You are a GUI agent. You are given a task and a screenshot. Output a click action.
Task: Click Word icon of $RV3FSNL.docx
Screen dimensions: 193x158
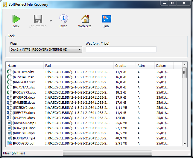10,118
